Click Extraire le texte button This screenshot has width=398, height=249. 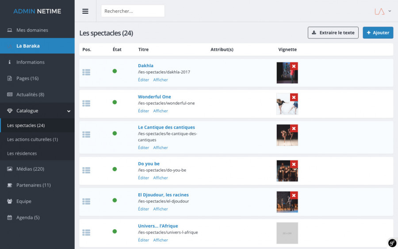pyautogui.click(x=333, y=33)
